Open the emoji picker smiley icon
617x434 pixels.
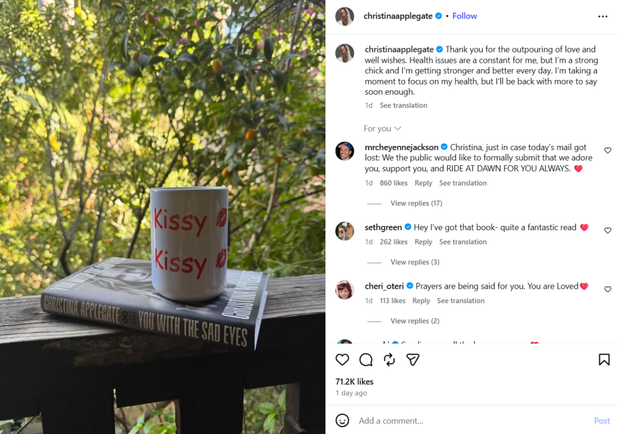[x=342, y=420]
